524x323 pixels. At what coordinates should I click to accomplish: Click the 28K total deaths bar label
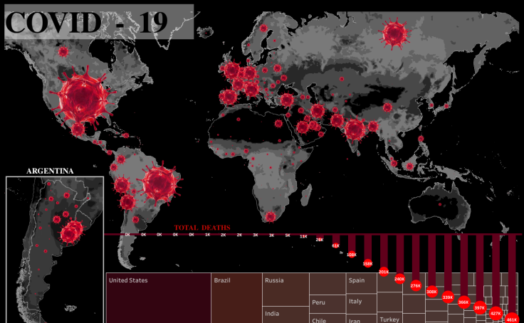tap(320, 240)
